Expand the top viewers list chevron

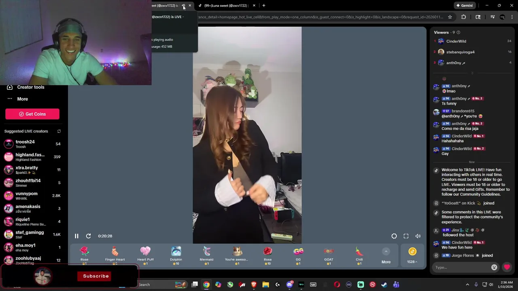point(472,73)
